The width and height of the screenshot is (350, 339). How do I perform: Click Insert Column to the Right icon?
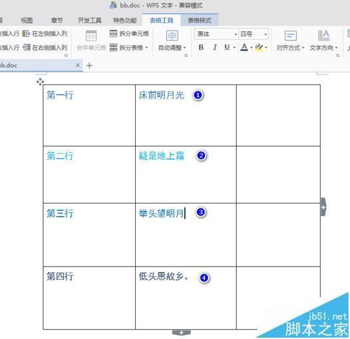coord(26,47)
